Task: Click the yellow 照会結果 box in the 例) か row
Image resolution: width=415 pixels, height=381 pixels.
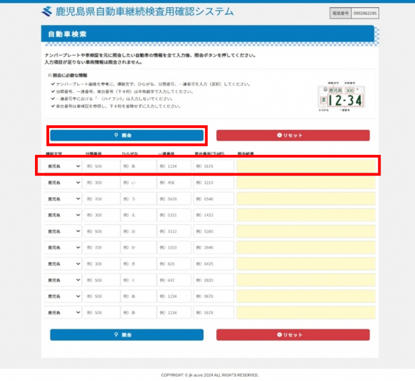Action: coord(306,247)
